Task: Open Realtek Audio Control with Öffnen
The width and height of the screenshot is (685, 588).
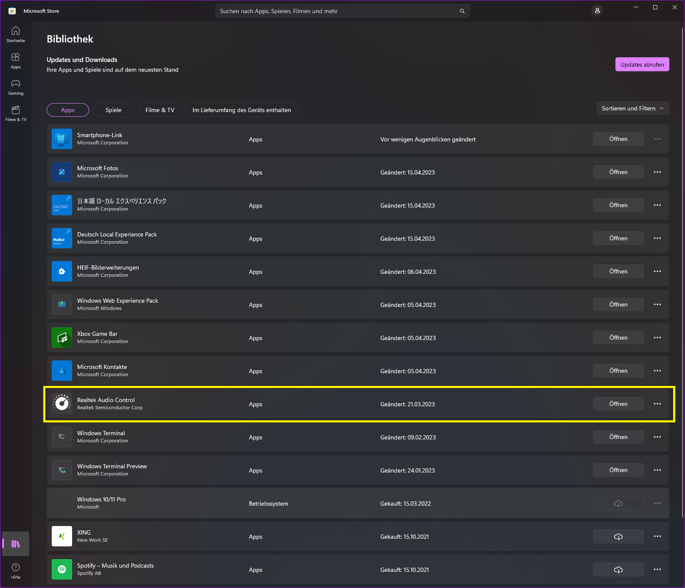Action: click(x=618, y=404)
